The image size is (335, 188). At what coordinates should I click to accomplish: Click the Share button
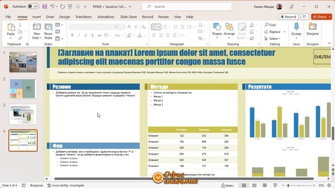coord(320,17)
